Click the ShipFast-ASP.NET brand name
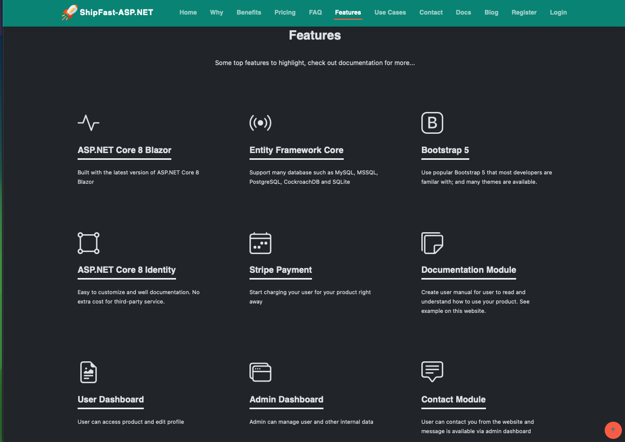The height and width of the screenshot is (442, 625). click(x=117, y=12)
